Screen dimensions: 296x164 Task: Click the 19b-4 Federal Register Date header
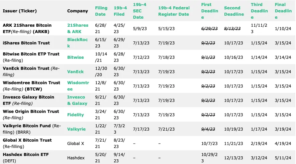pyautogui.click(x=174, y=11)
